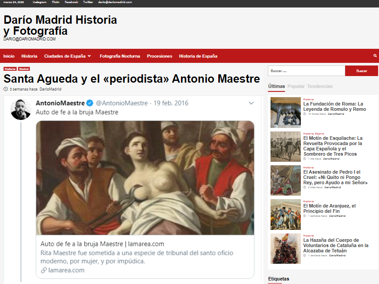Click the verified badge next to AntonioMaestre
Viewport: 379px width, 284px height.
click(x=90, y=103)
